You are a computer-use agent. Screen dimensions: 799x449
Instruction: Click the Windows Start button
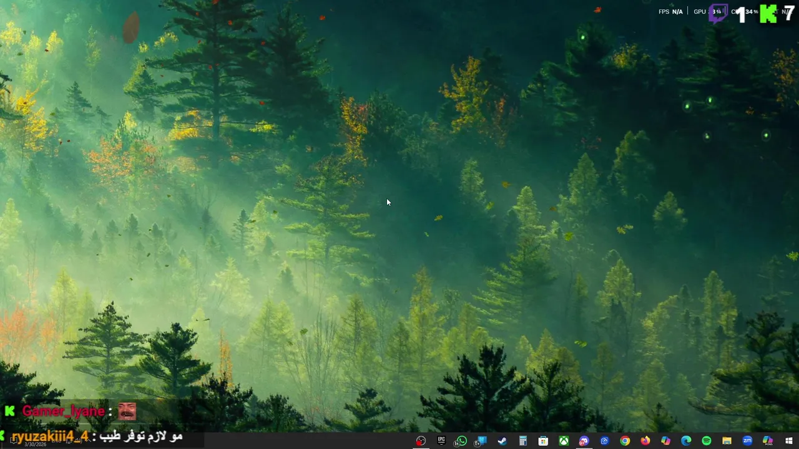click(x=788, y=441)
